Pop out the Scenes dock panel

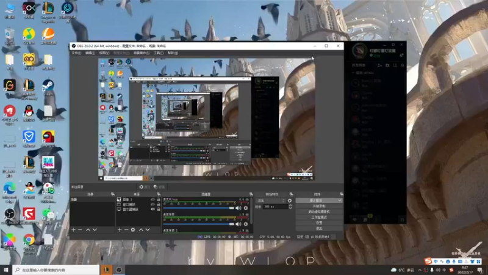coord(112,194)
